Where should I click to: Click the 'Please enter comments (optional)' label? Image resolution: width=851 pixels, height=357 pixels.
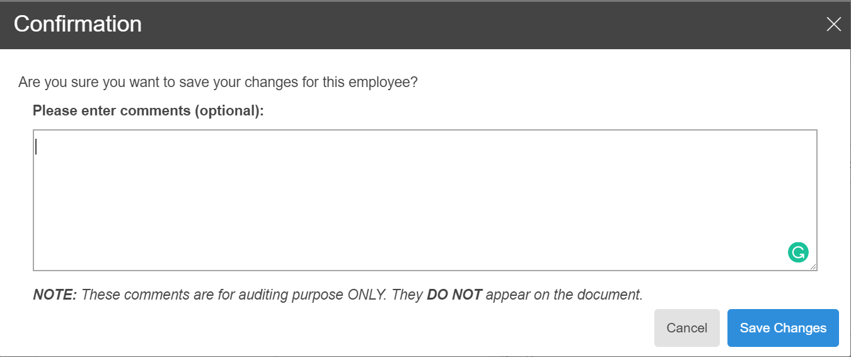click(148, 111)
